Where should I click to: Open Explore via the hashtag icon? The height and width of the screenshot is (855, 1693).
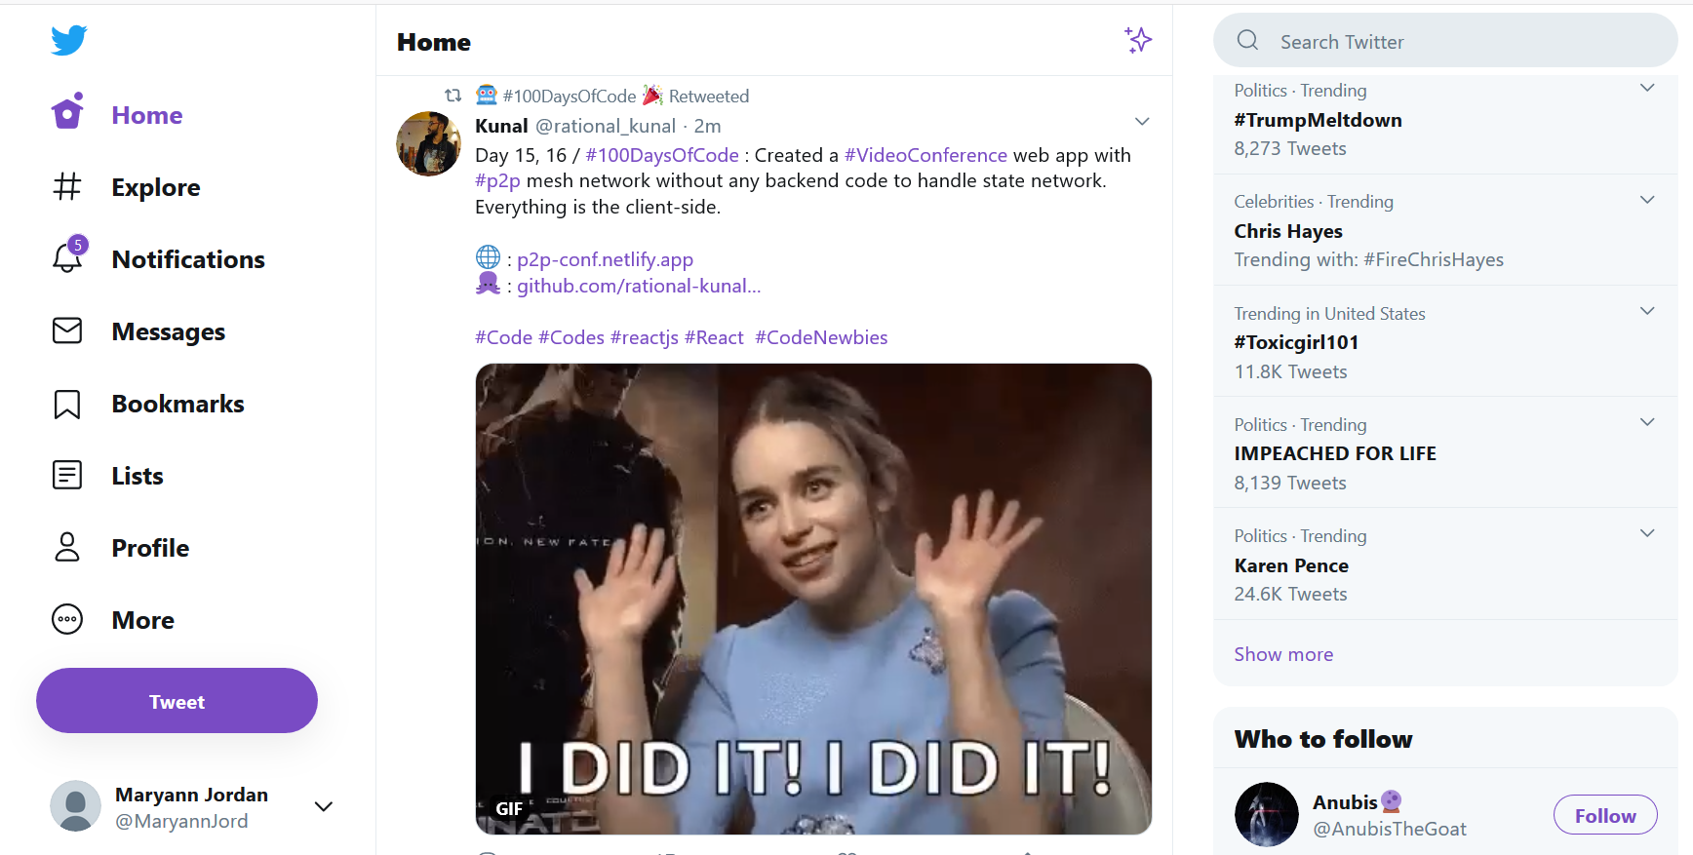67,186
